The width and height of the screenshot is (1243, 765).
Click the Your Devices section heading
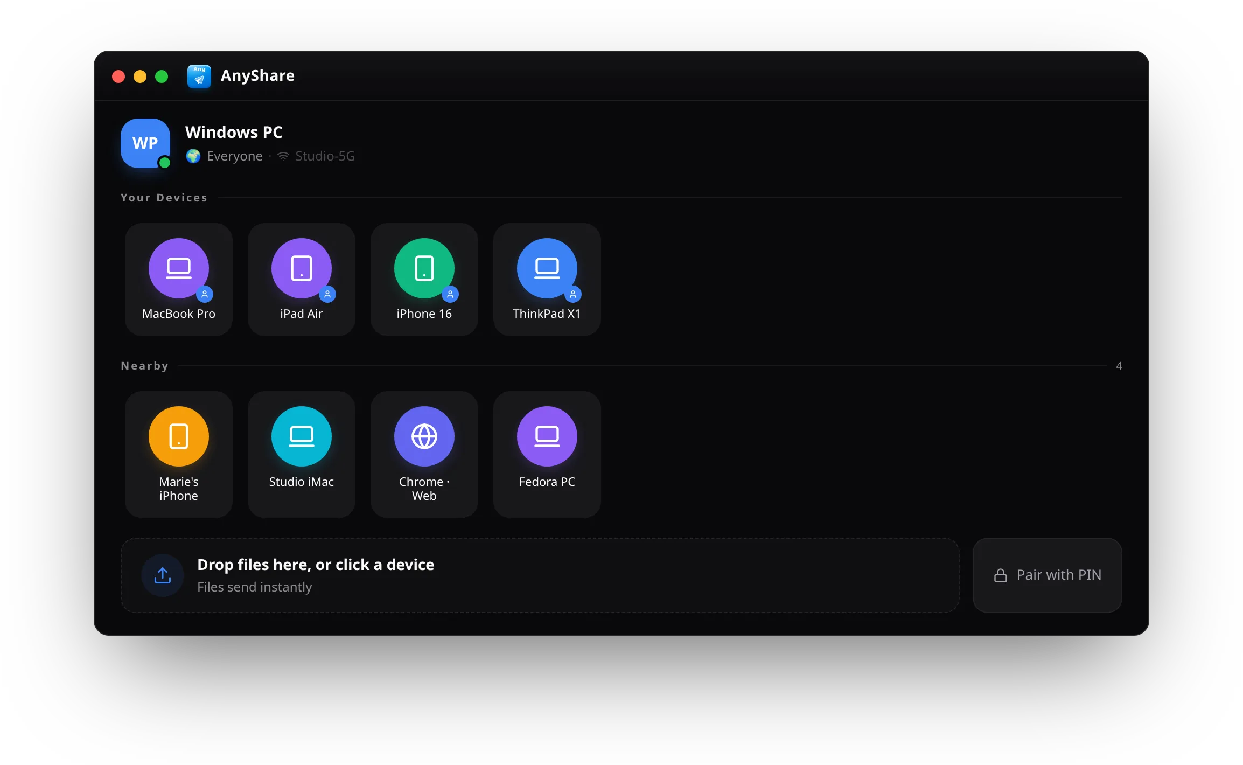164,198
